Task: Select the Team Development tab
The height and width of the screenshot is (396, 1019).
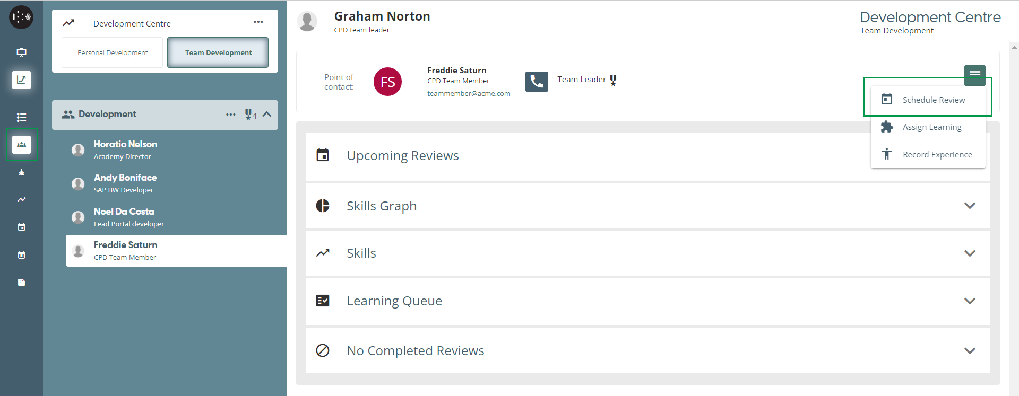Action: coord(218,52)
